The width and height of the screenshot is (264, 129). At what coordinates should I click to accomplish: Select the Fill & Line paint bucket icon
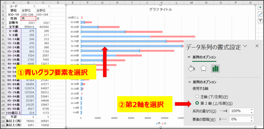(191, 68)
